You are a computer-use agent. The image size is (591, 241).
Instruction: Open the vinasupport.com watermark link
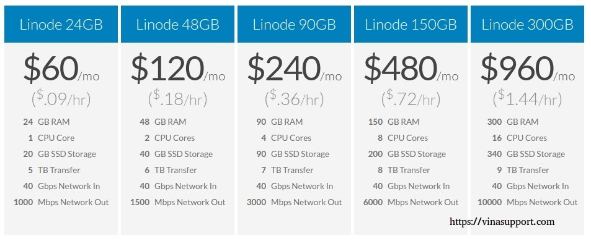[x=502, y=222]
